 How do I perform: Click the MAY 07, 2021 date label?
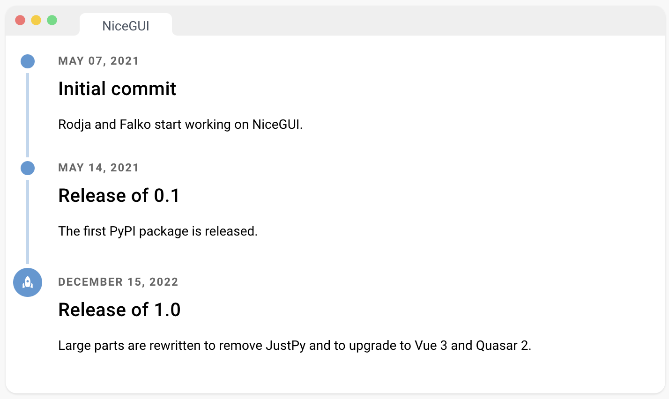click(x=98, y=61)
